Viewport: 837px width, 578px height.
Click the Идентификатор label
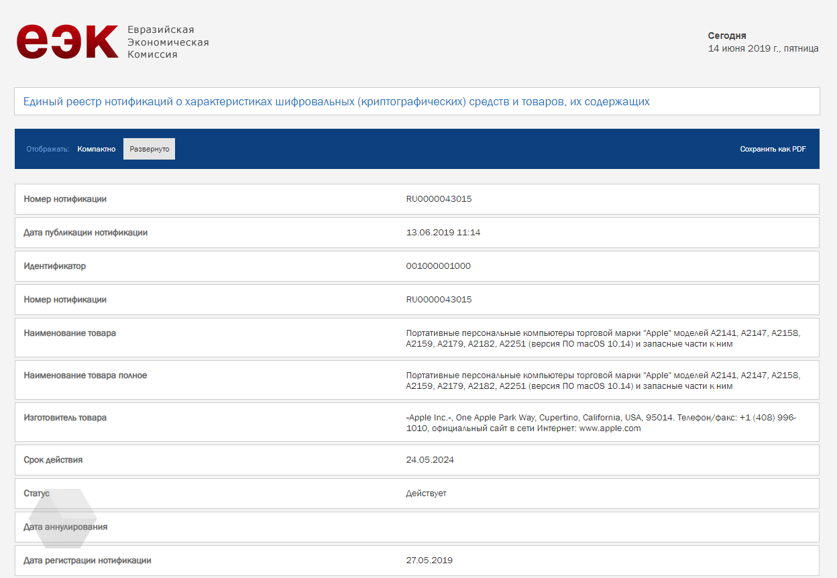55,266
